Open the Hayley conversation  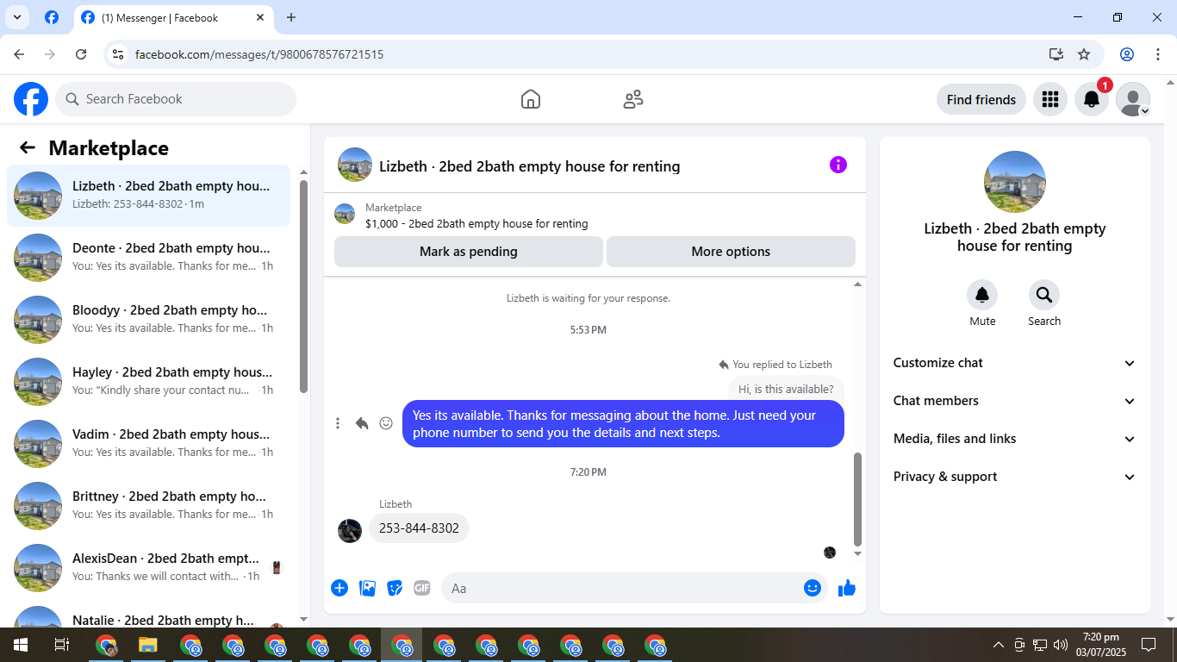point(148,382)
